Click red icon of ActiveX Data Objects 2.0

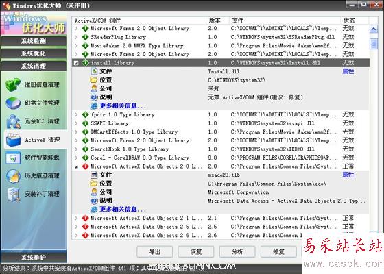[x=85, y=166]
